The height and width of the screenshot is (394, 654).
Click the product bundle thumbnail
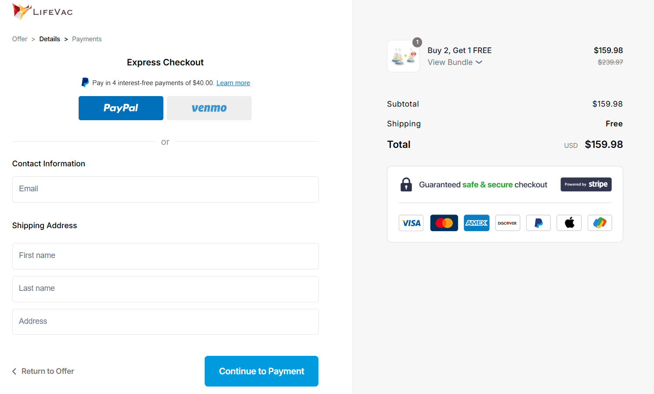403,56
